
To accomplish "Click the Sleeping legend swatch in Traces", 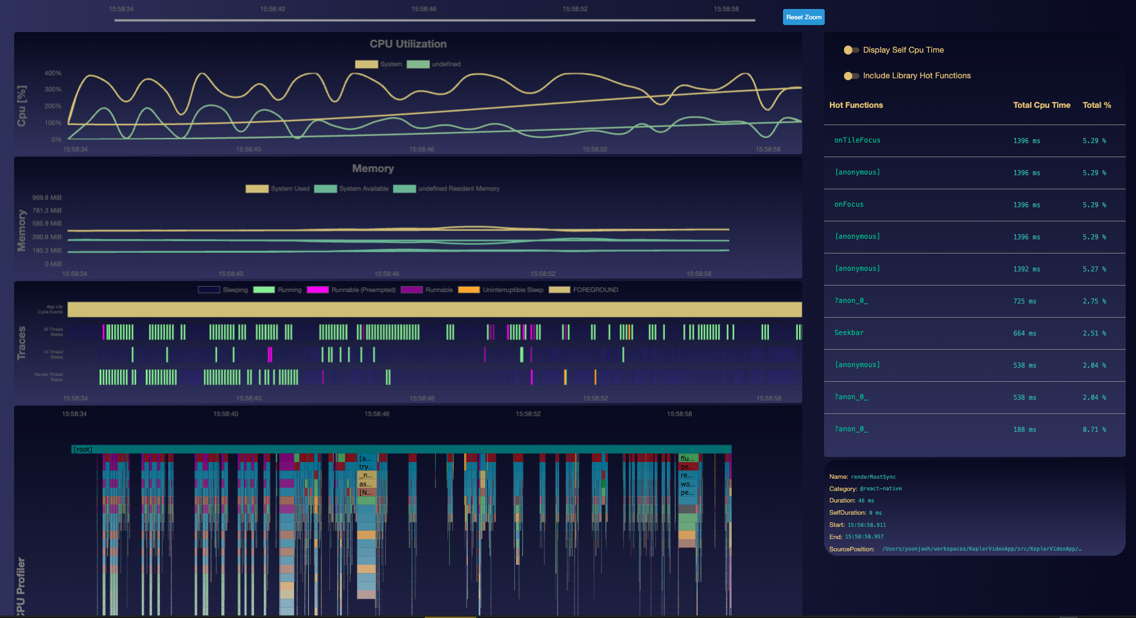I will click(x=209, y=290).
